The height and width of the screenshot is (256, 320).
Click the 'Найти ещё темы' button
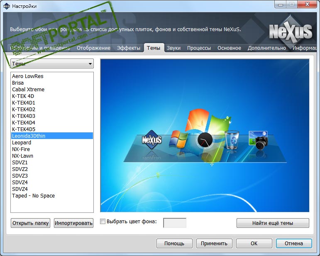click(273, 223)
